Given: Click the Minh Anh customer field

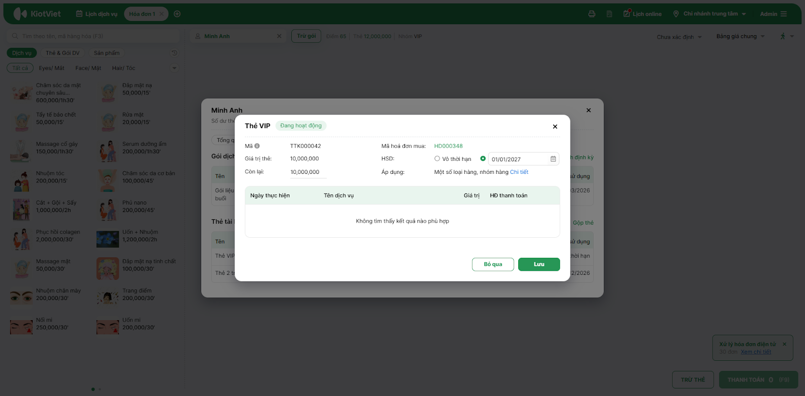Looking at the screenshot, I should click(238, 36).
